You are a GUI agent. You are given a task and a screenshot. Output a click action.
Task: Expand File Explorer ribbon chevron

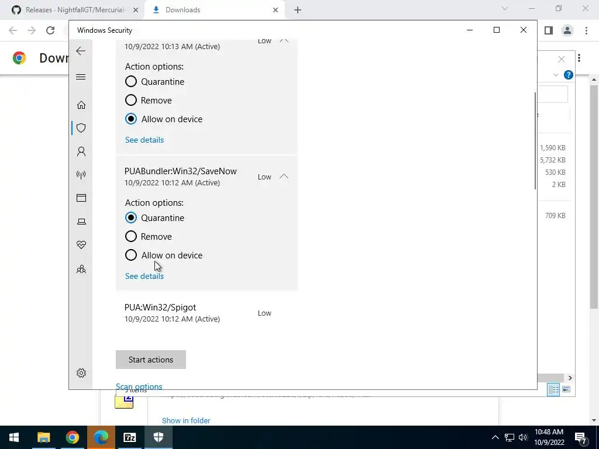point(556,75)
